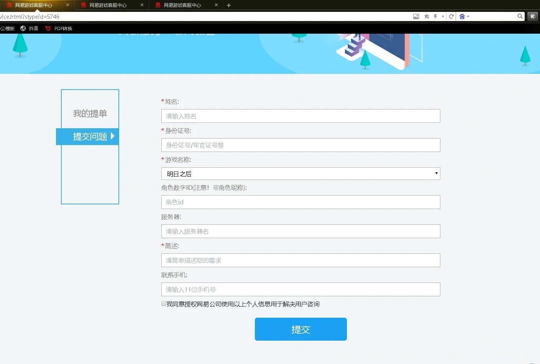Close the first 网易游戏客服中心 tab

[x=68, y=5]
